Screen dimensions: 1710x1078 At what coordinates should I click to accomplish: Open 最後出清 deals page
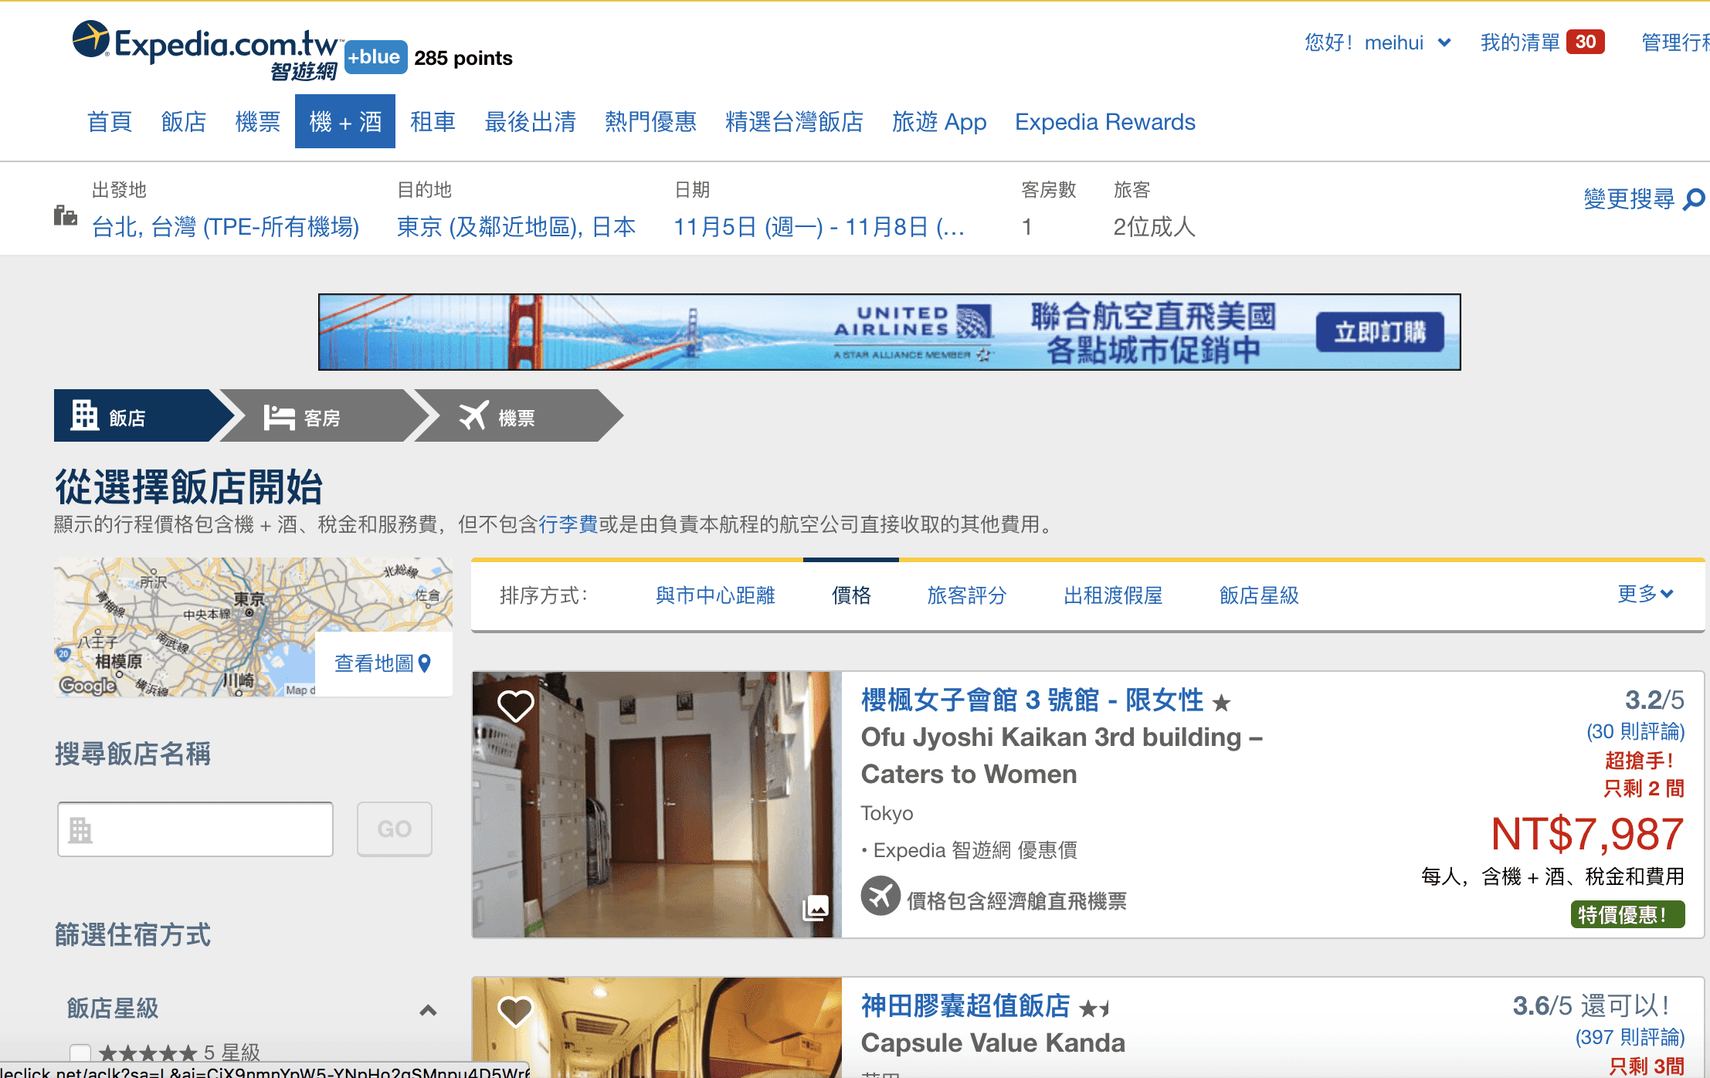coord(531,122)
